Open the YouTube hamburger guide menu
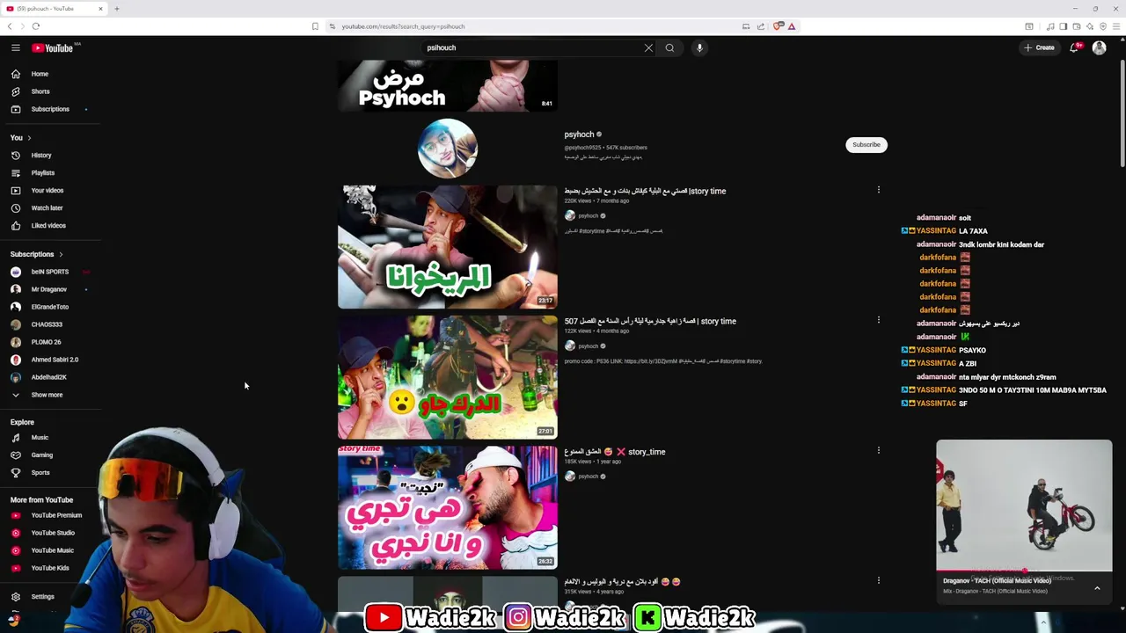1126x633 pixels. click(15, 47)
